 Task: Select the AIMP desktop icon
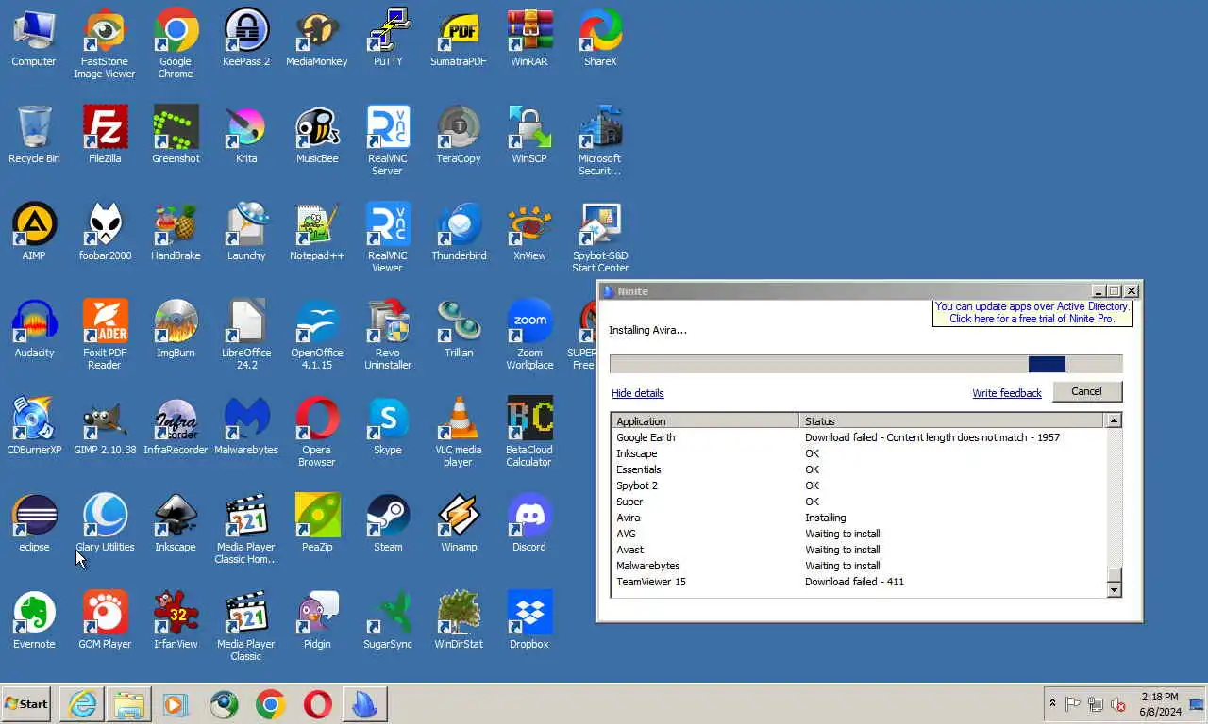[x=34, y=232]
